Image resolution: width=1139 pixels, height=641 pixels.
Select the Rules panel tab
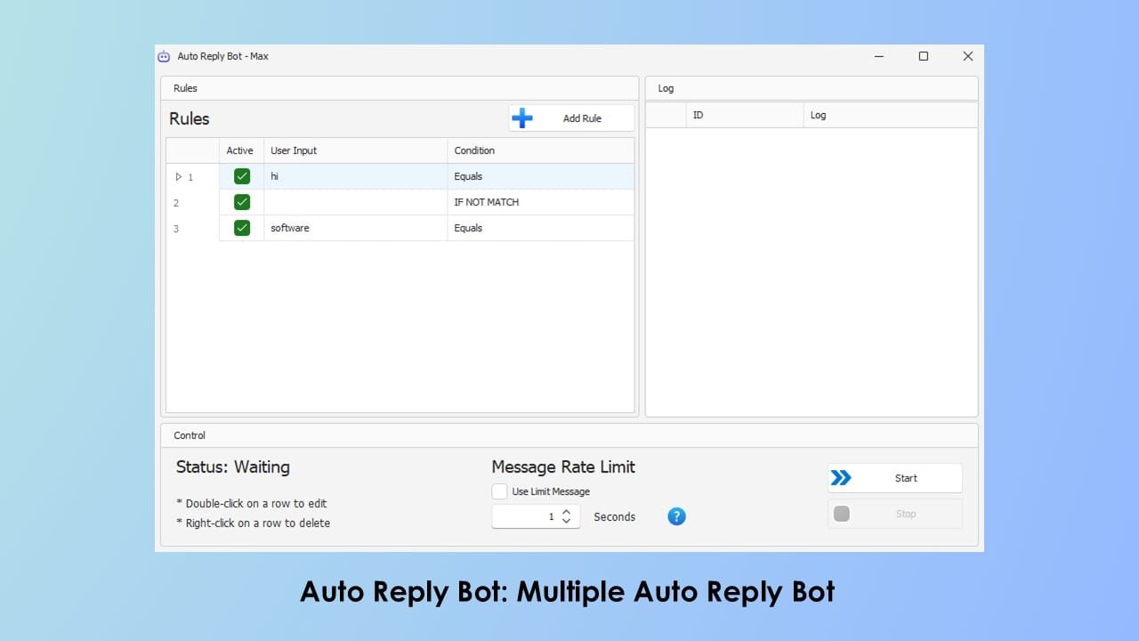point(185,88)
